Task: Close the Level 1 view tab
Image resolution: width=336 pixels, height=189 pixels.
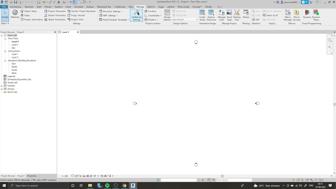Action: click(x=78, y=32)
